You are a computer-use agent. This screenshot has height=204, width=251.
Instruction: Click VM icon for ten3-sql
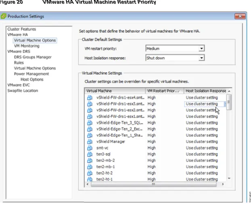[90, 154]
